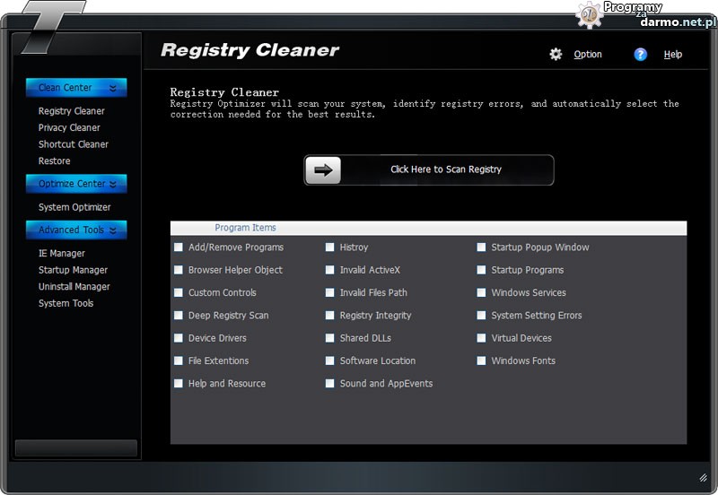Check the Startup Popup Window option
This screenshot has width=718, height=495.
[481, 247]
